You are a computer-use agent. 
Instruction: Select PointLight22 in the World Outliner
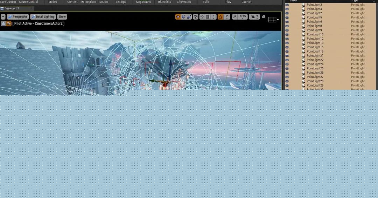pyautogui.click(x=315, y=60)
